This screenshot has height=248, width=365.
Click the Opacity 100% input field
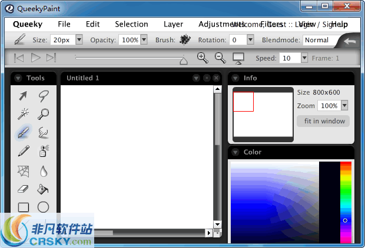pos(130,40)
